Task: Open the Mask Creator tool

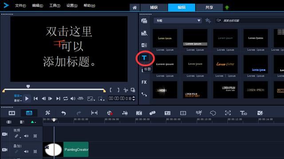Action: pos(213,113)
